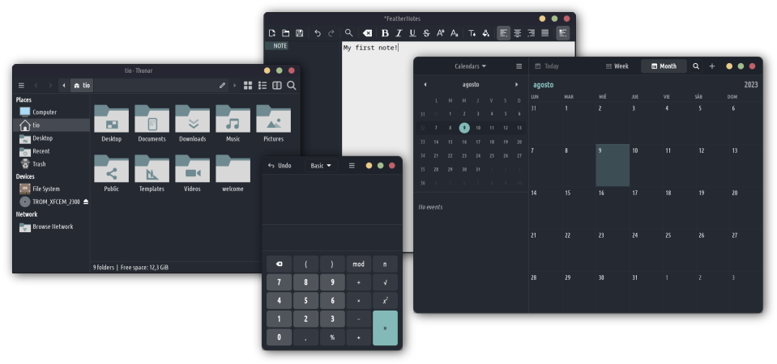Toggle bold formatting in FeatherNotes
Viewport: 777px width, 364px height.
tap(385, 33)
